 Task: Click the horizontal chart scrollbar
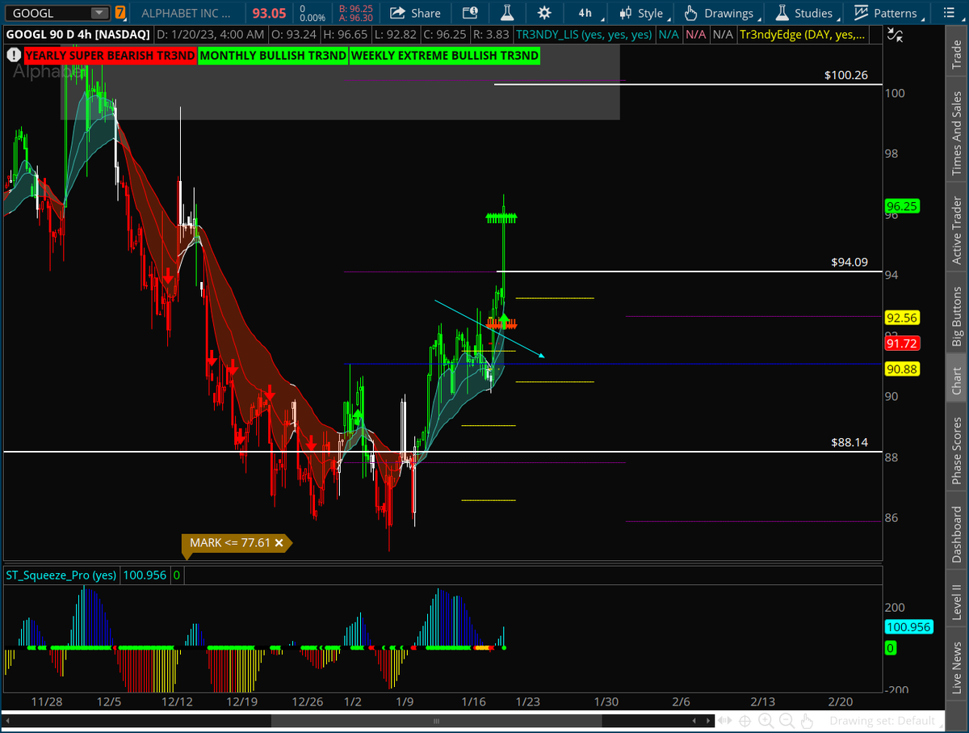436,720
